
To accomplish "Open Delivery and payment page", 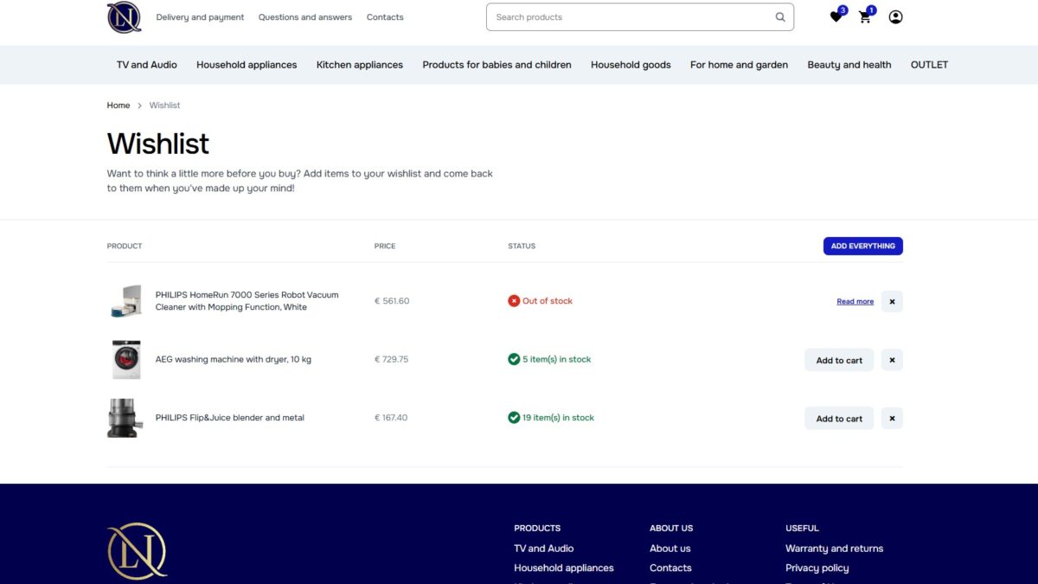I will tap(200, 17).
